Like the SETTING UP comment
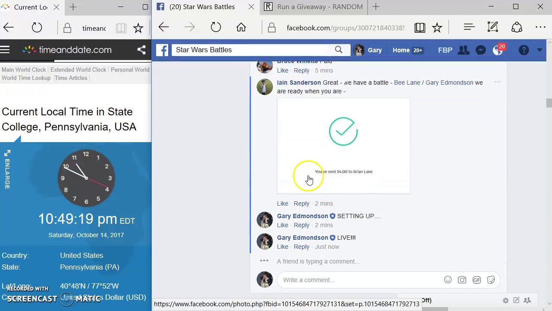 click(x=282, y=225)
